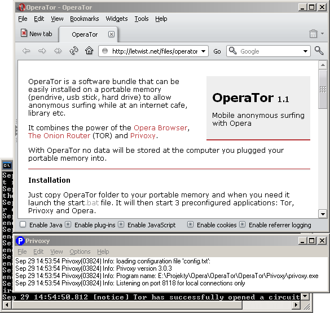Follow the Opera Browser link
This screenshot has width=330, height=313.
160,127
